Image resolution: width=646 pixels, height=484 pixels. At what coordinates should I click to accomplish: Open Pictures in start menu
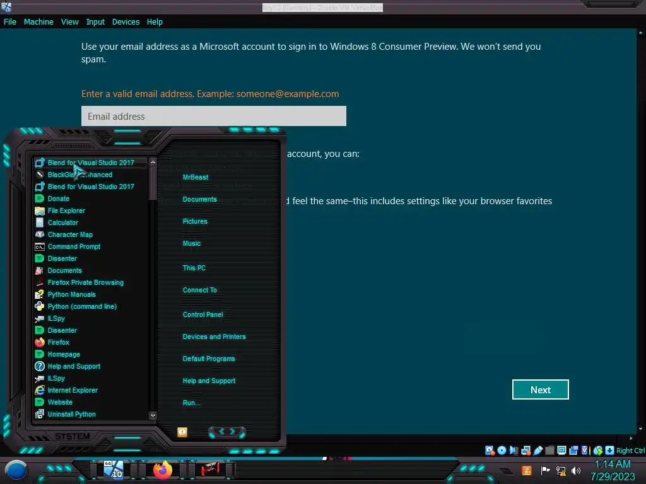(x=195, y=221)
